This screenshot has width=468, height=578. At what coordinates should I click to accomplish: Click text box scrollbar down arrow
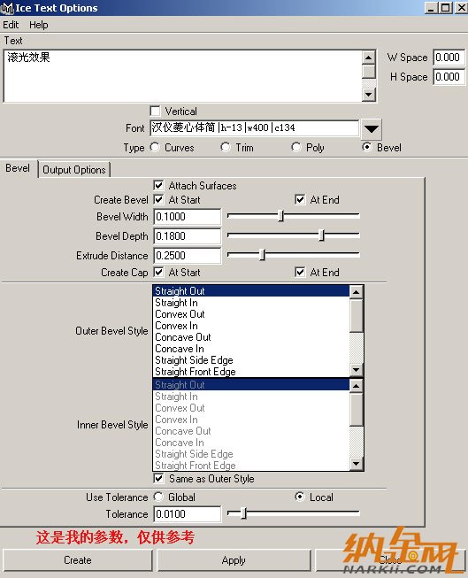[x=369, y=95]
